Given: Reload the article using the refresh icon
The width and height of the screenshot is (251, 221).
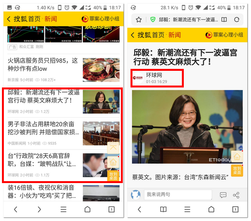Looking at the screenshot, I should (237, 20).
